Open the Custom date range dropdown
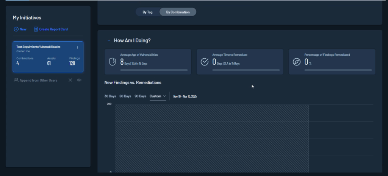 (158, 96)
